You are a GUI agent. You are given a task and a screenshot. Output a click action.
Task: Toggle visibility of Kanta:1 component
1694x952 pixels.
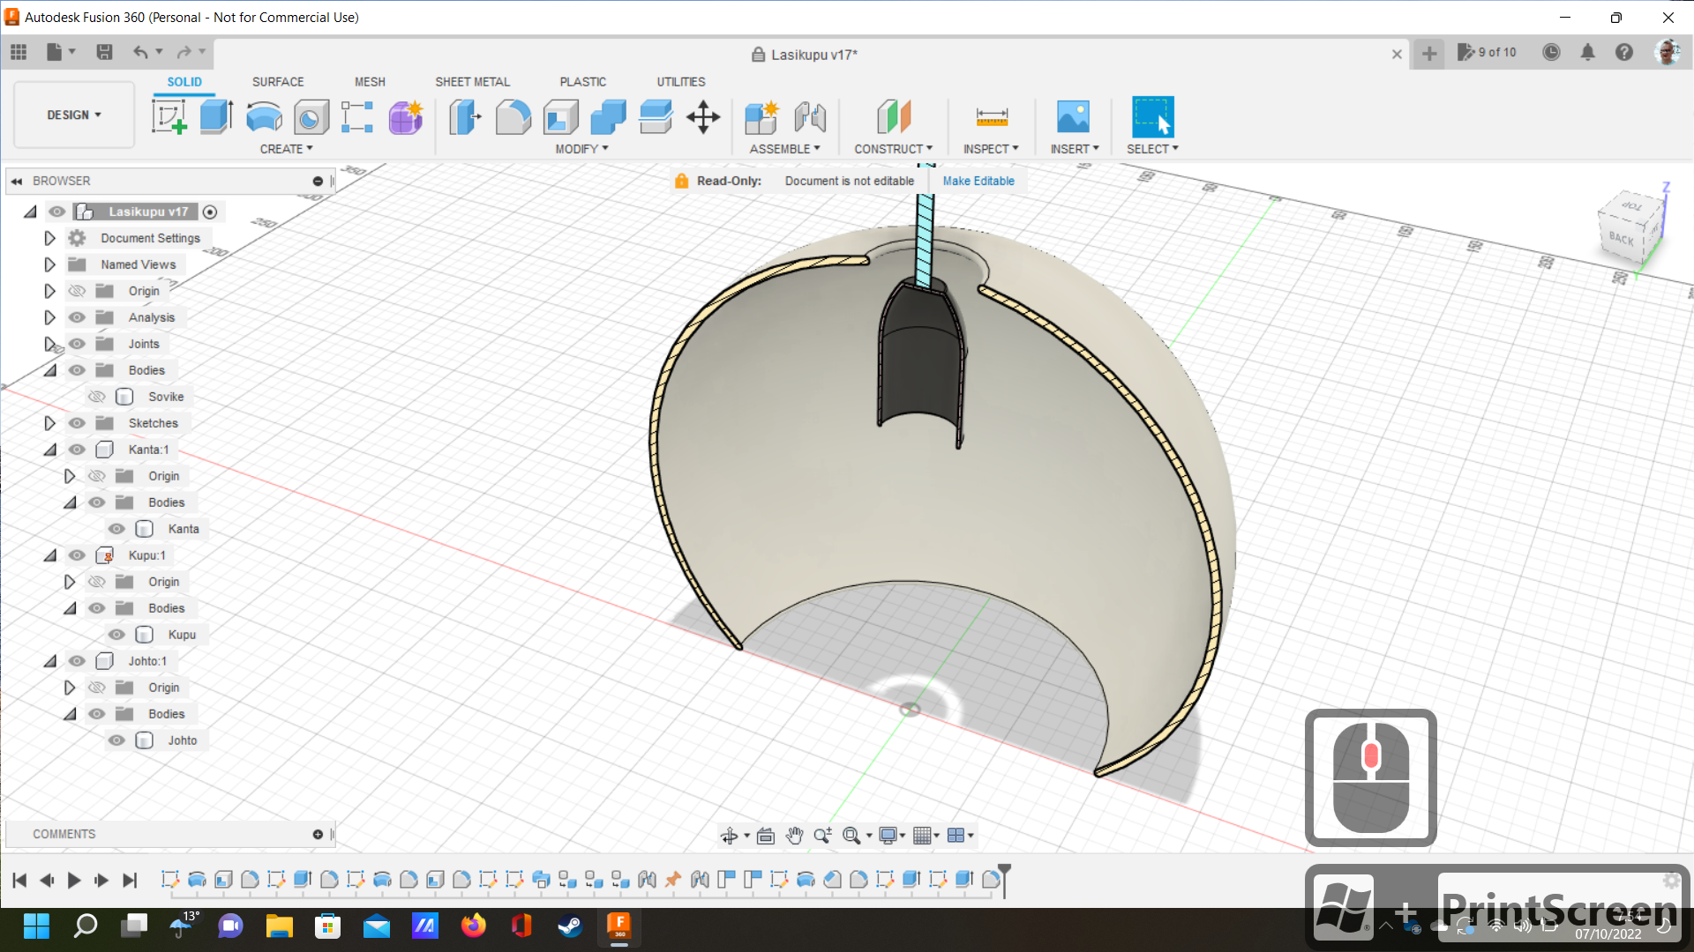tap(77, 450)
